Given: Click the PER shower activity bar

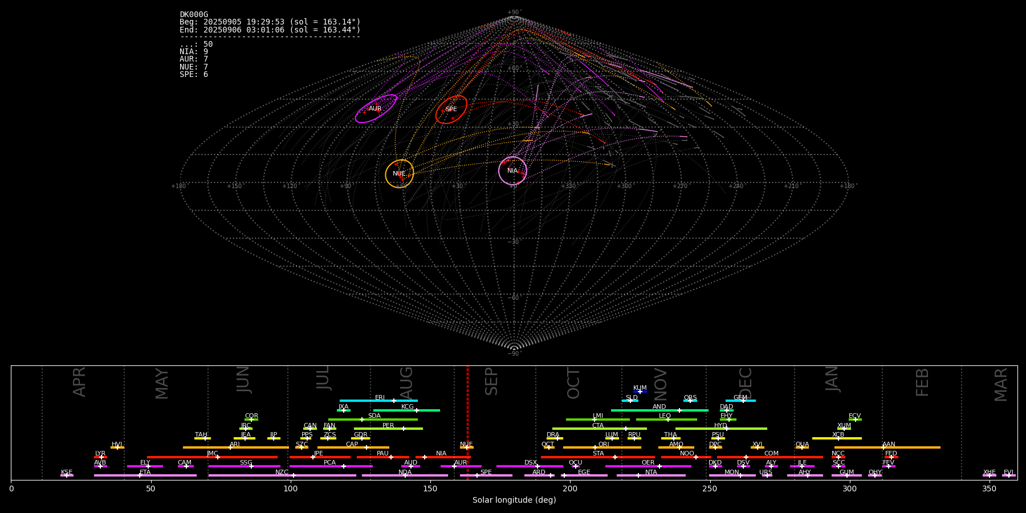Looking at the screenshot, I should click(388, 429).
